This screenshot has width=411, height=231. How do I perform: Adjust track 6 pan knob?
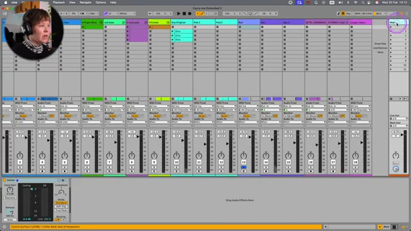[x=87, y=155]
